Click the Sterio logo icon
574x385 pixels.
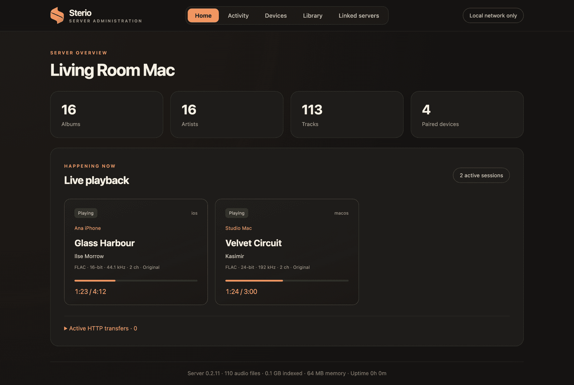(57, 15)
